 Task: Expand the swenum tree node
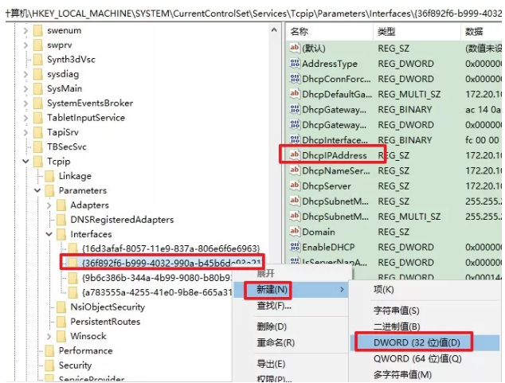[x=25, y=30]
